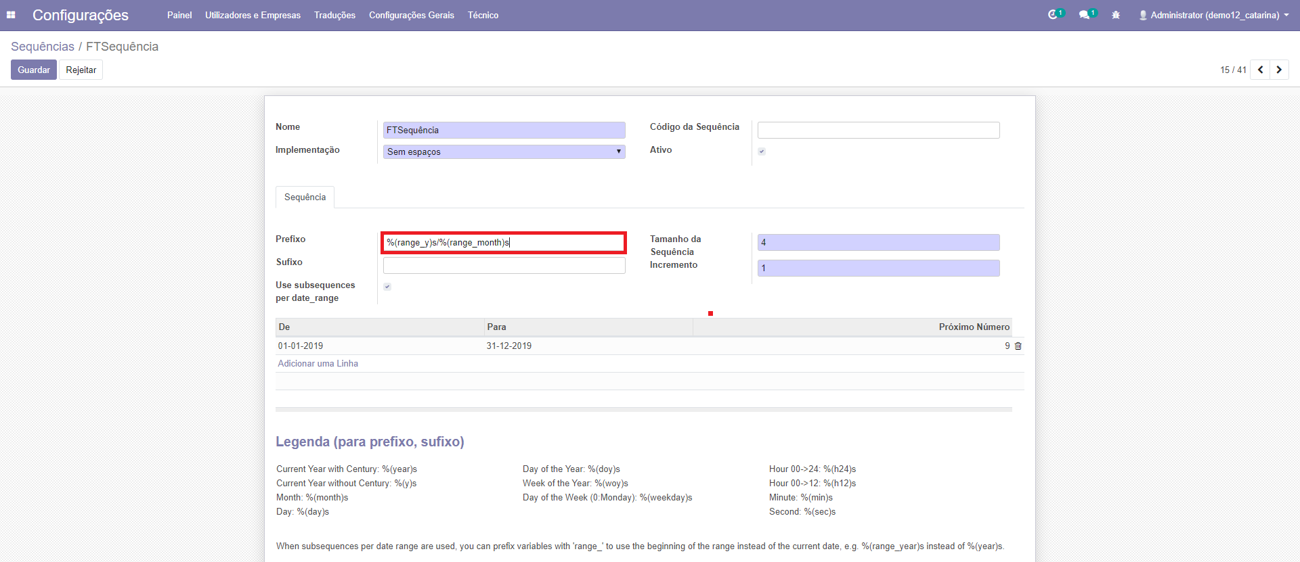The width and height of the screenshot is (1300, 562).
Task: Click the Guardar button
Action: [34, 70]
